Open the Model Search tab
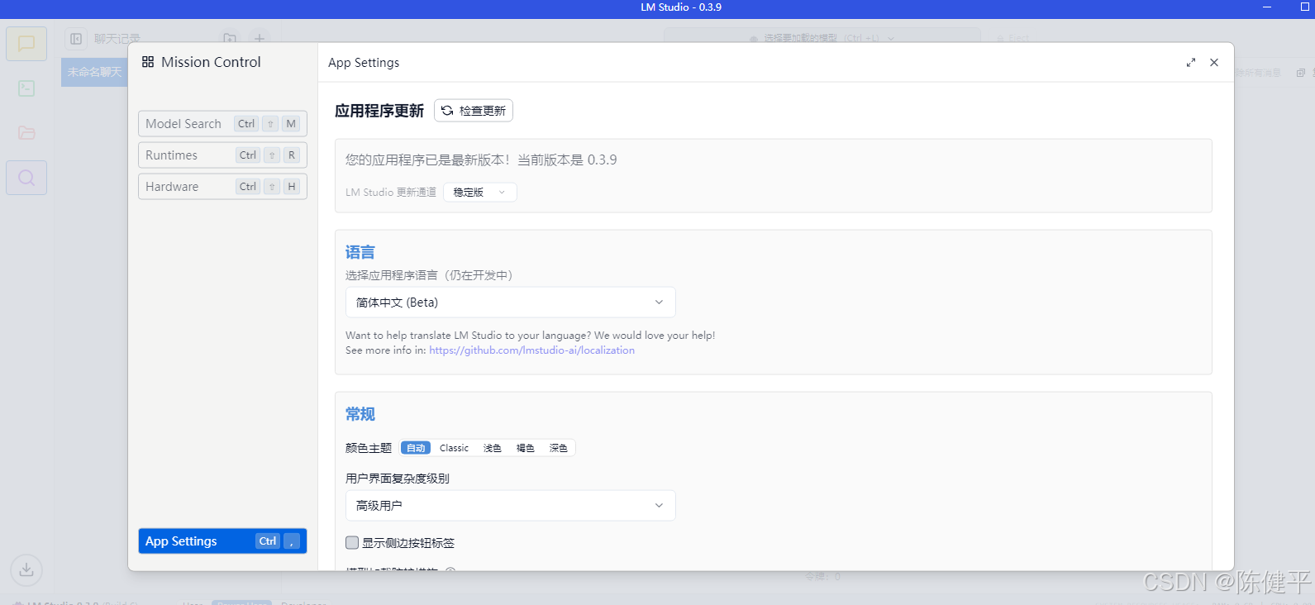1315x605 pixels. (222, 124)
